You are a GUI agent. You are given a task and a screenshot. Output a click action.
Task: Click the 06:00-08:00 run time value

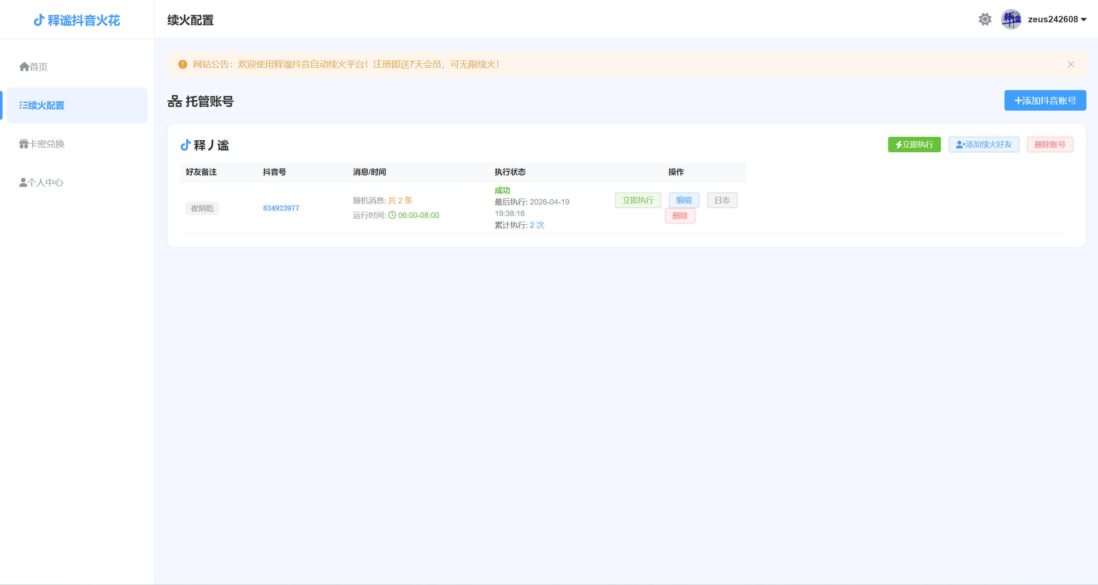[418, 215]
